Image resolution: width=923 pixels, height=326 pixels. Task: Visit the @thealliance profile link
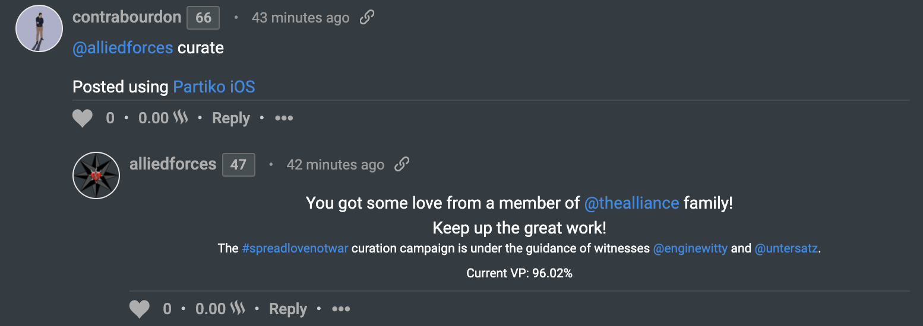[631, 203]
